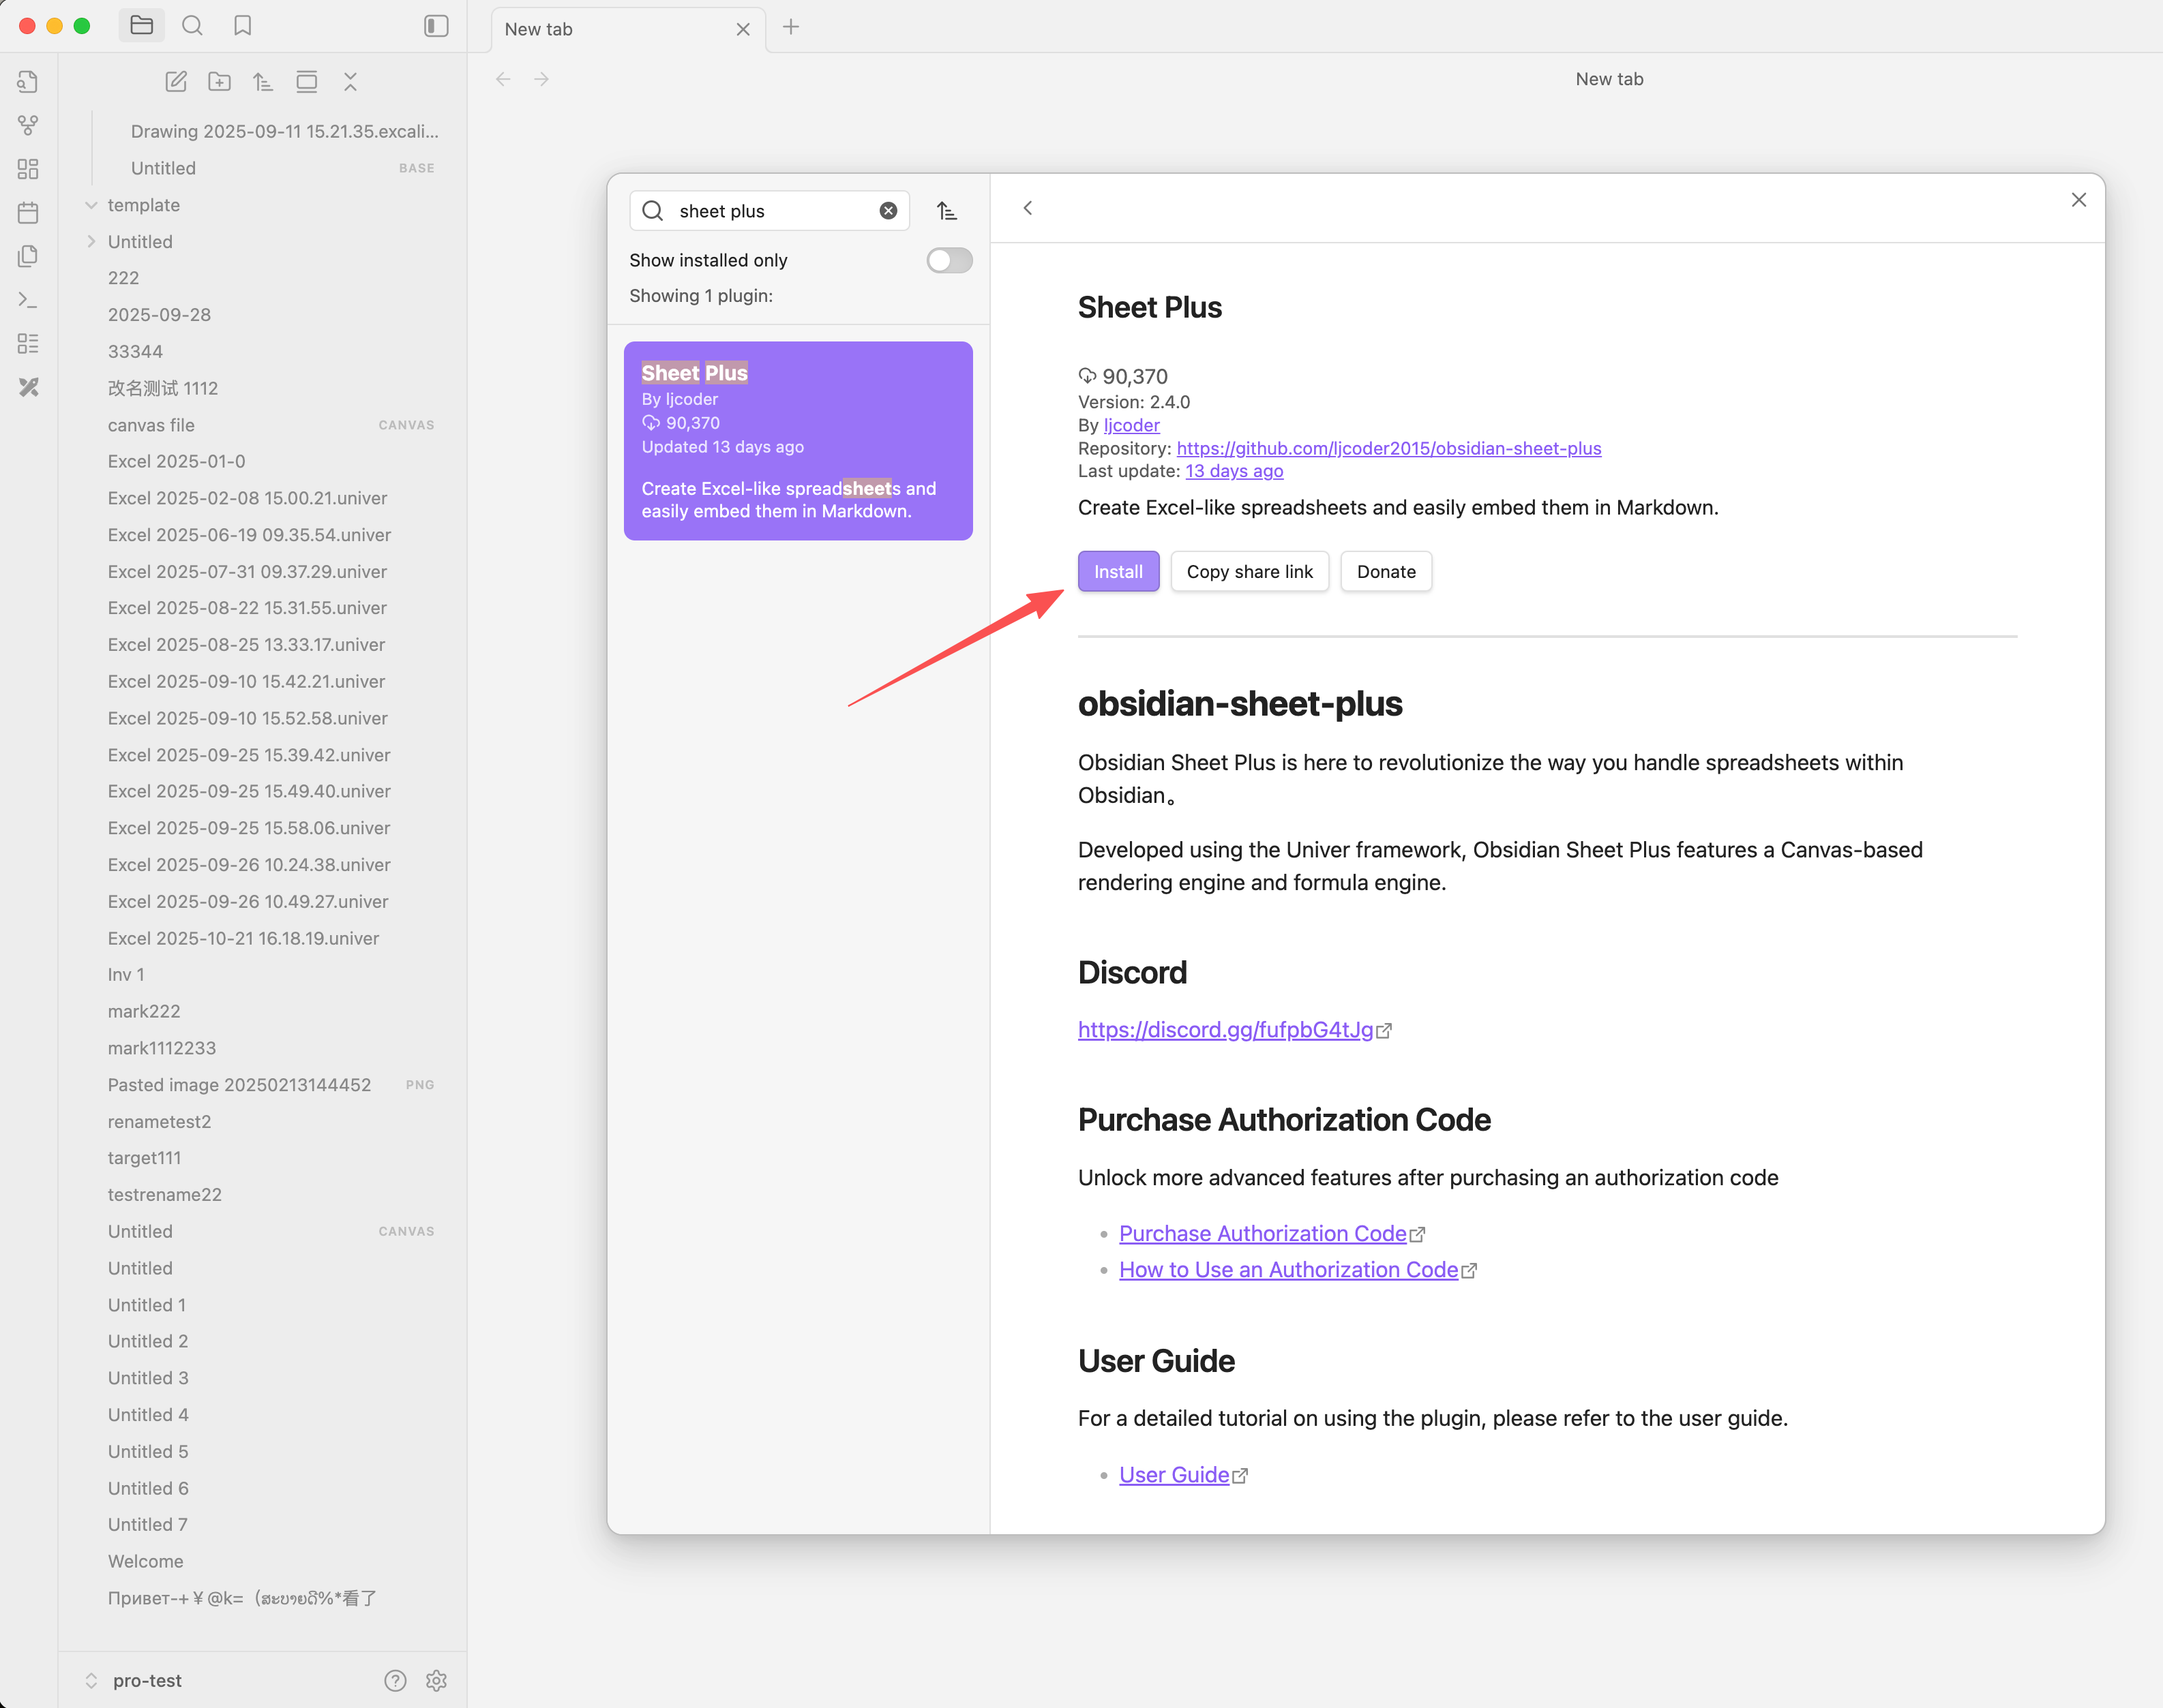This screenshot has height=1708, width=2163.
Task: Collapse the template folder
Action: coord(91,205)
